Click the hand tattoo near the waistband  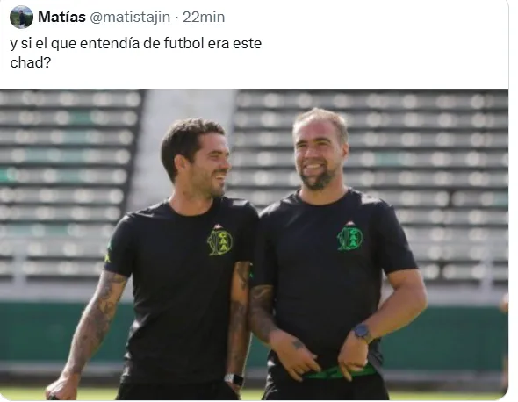coord(298,345)
